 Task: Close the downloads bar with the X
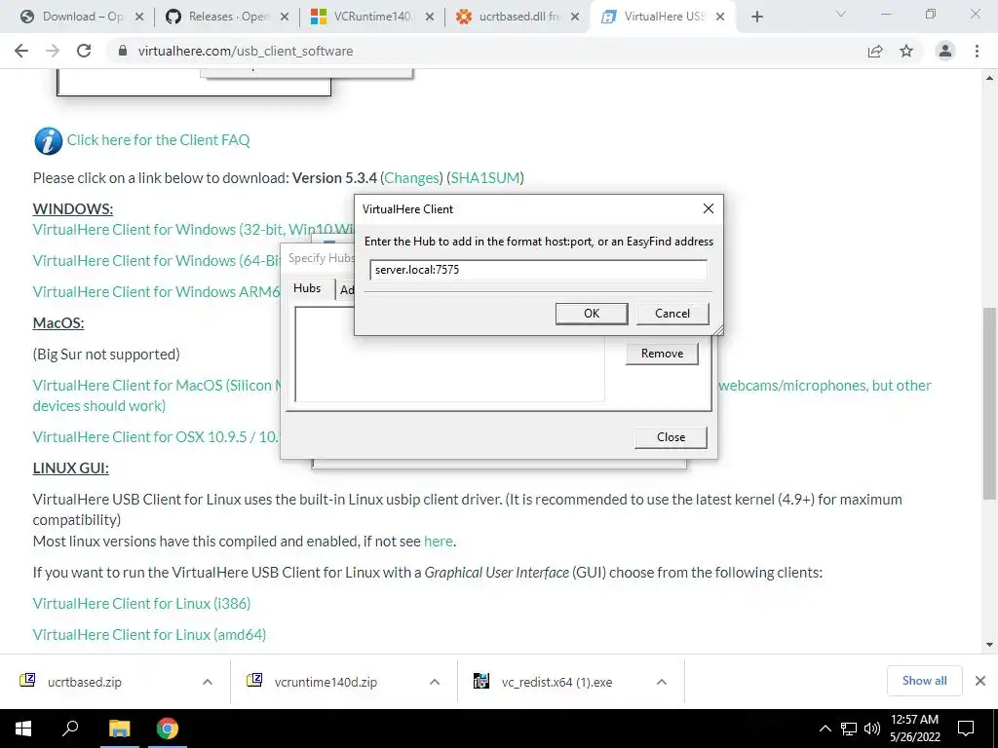click(x=980, y=681)
